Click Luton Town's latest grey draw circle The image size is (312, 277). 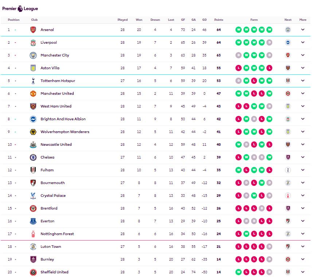269,247
